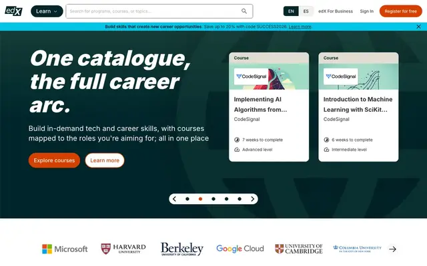Go to next carousel slide arrow
The height and width of the screenshot is (266, 427).
[252, 199]
